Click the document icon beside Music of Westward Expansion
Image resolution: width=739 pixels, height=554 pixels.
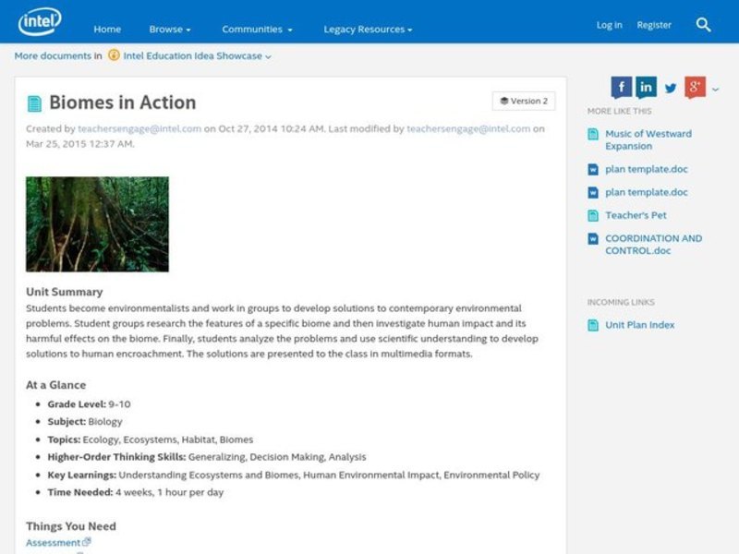point(592,133)
